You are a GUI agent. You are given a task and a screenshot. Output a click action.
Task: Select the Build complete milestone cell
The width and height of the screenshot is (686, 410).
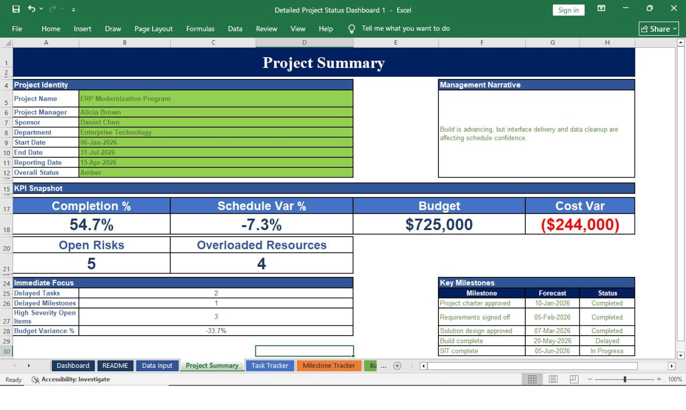482,341
